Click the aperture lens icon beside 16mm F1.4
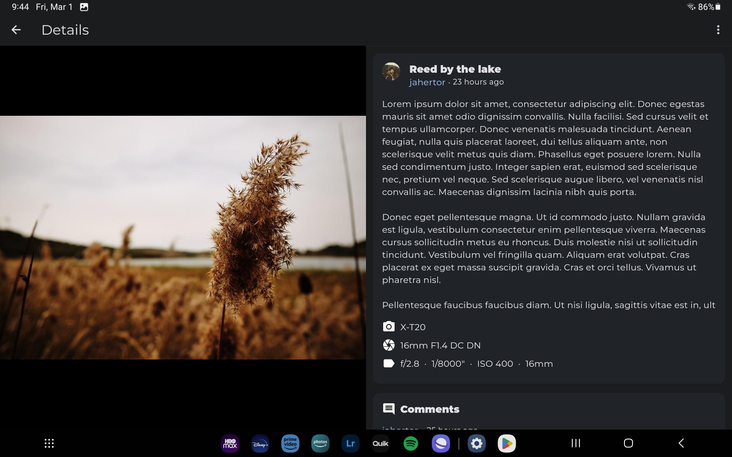The width and height of the screenshot is (732, 457). coord(388,345)
